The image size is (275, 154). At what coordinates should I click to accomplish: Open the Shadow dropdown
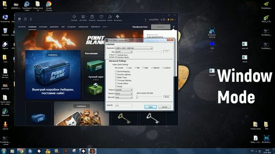pyautogui.click(x=124, y=94)
